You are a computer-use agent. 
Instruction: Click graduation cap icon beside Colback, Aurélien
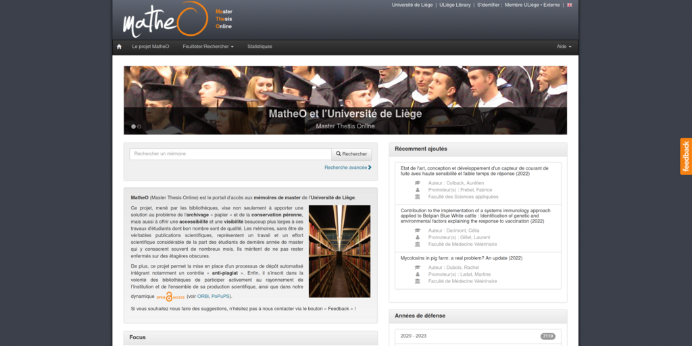click(418, 183)
